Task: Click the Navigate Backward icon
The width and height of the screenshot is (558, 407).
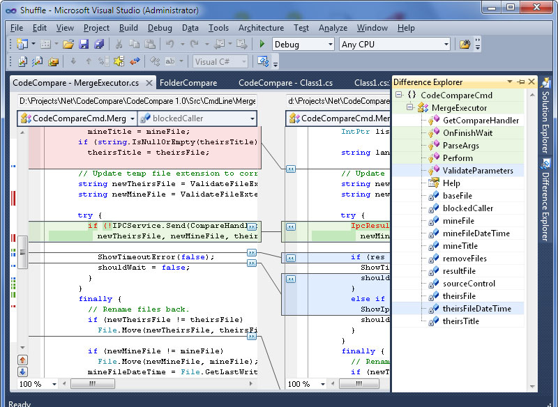Action: coord(219,44)
